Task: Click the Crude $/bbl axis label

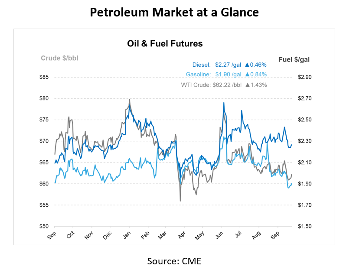Action: click(x=59, y=58)
